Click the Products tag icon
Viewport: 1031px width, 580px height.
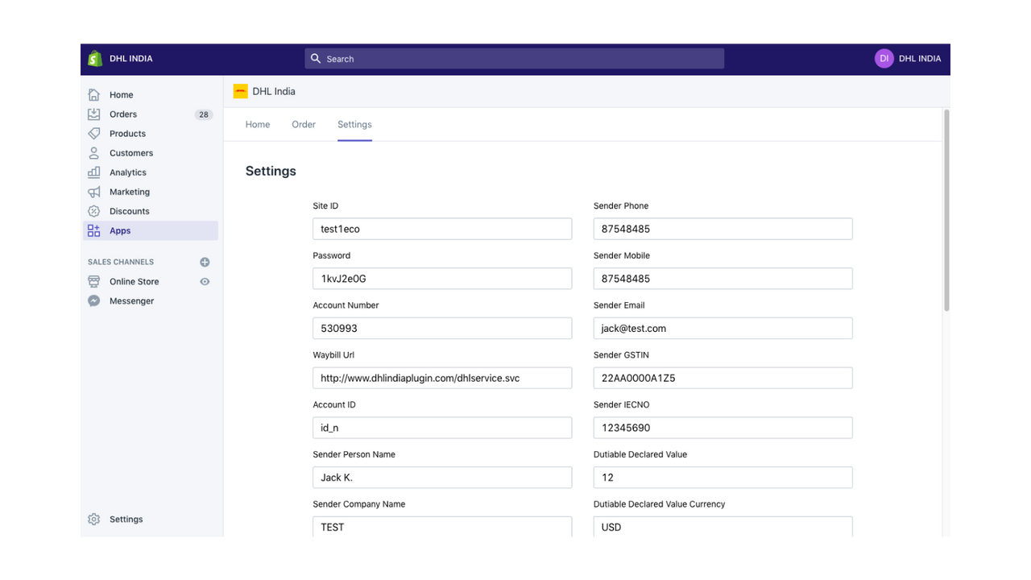point(94,134)
